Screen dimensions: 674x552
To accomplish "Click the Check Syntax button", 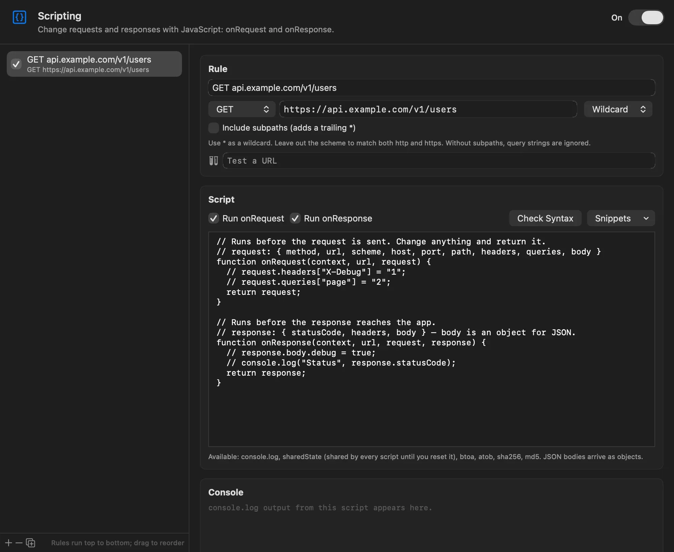I will point(545,218).
